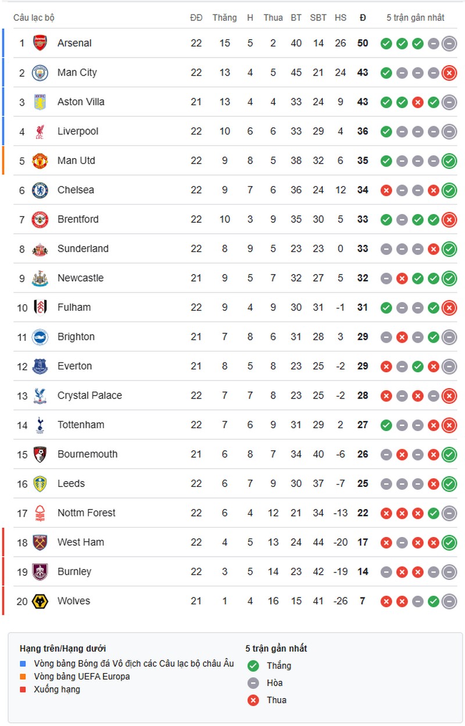The height and width of the screenshot is (726, 465).
Task: Open the Brentford team name link
Action: click(78, 219)
